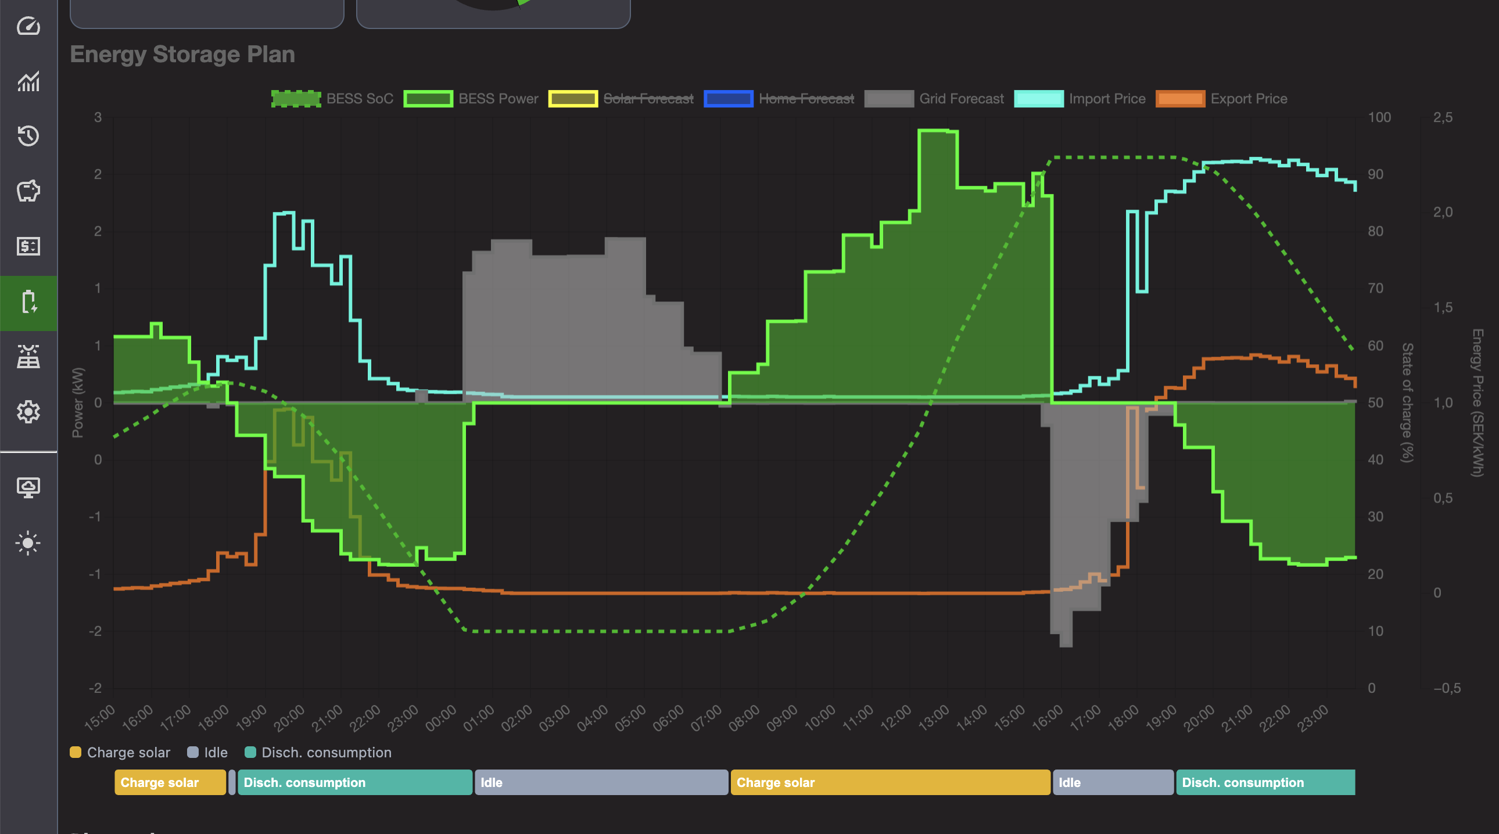Click the 100 value on SoC axis

tap(1379, 117)
